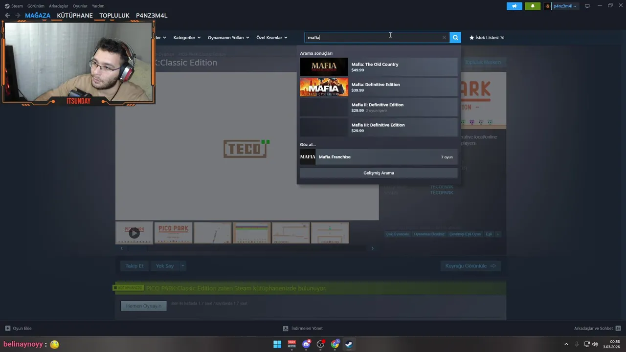Open the Windows Start menu

[277, 344]
